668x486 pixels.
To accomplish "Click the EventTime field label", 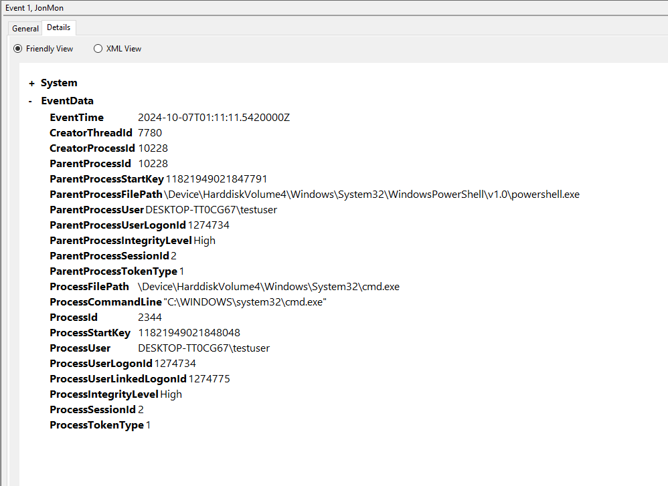I will tap(77, 118).
